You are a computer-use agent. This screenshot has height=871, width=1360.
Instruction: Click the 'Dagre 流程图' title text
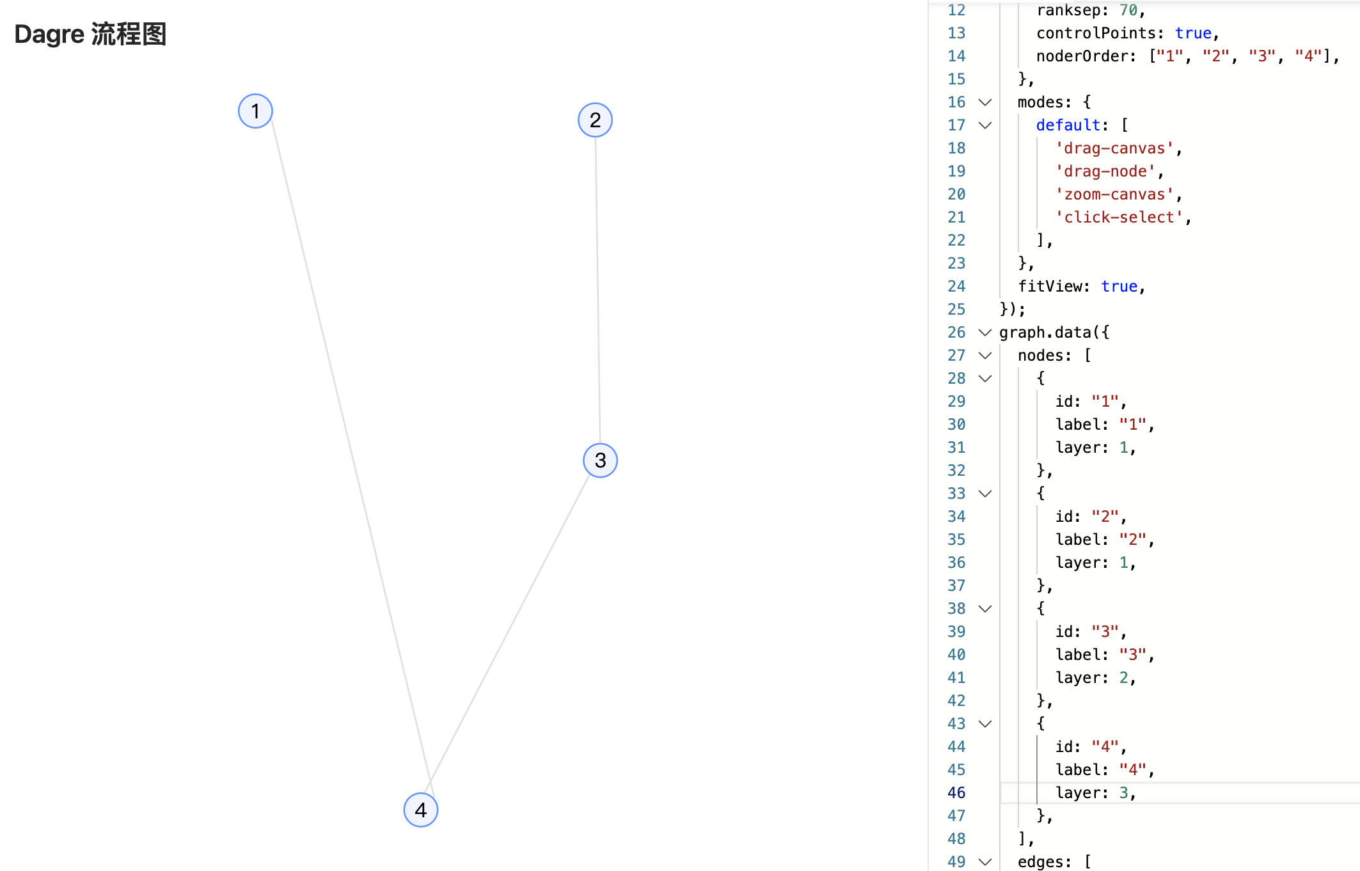(x=90, y=35)
